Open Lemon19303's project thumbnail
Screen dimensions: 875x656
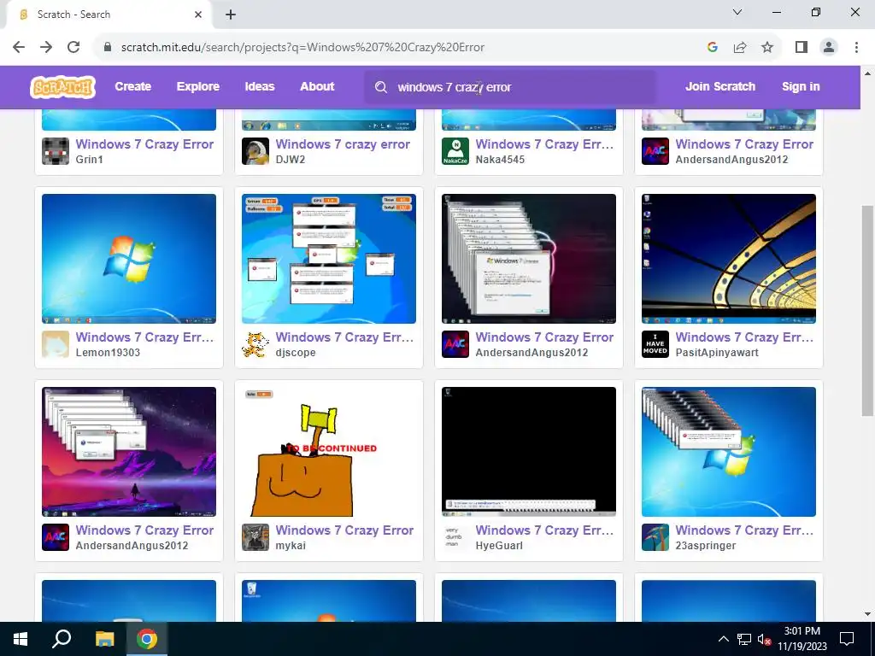click(129, 259)
